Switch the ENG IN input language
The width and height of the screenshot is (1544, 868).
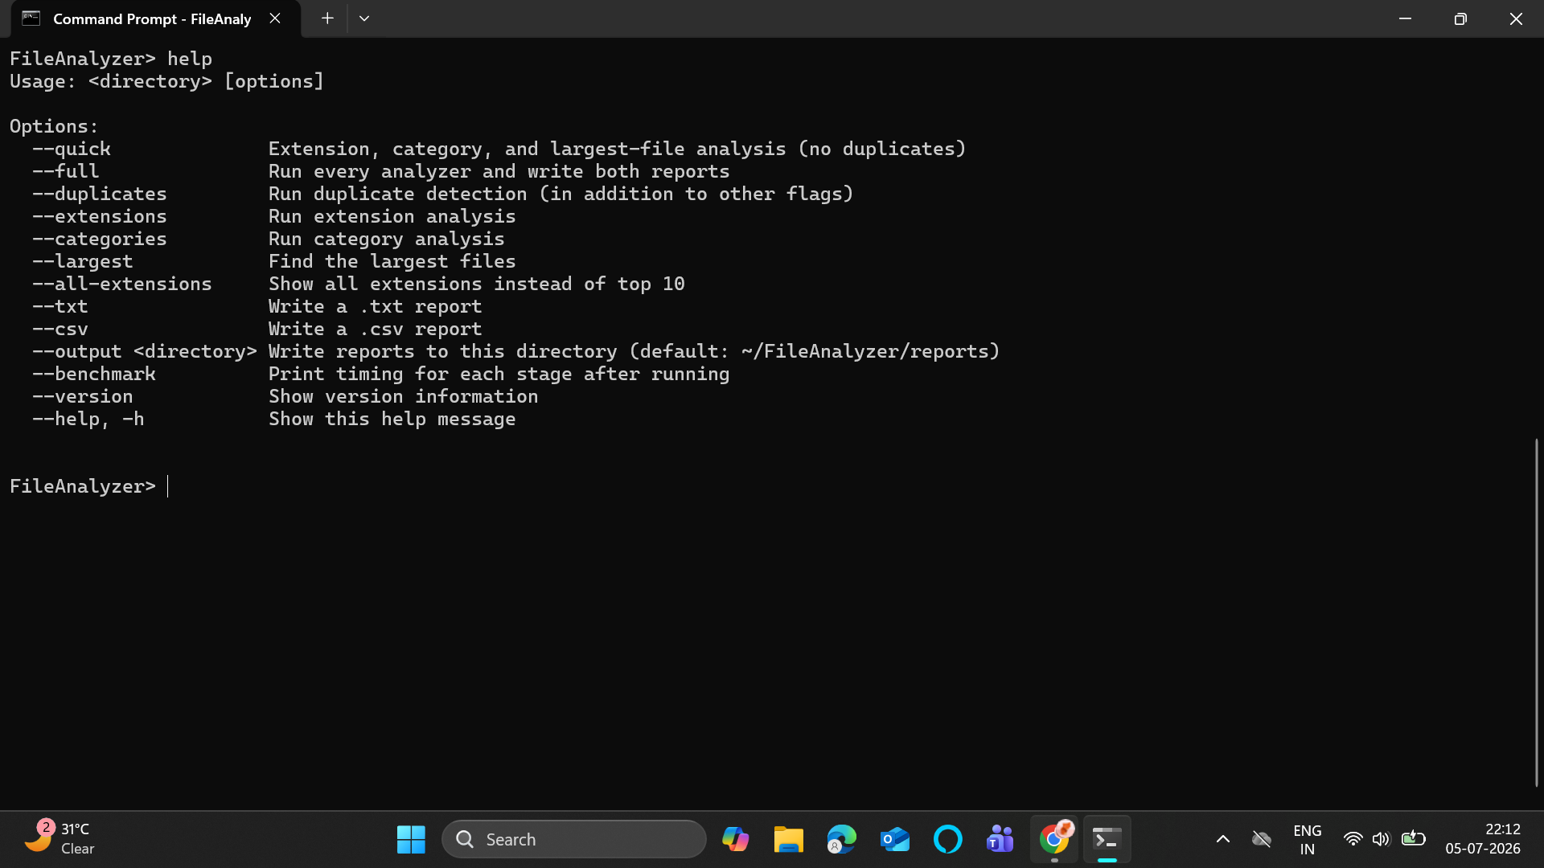[x=1307, y=839]
